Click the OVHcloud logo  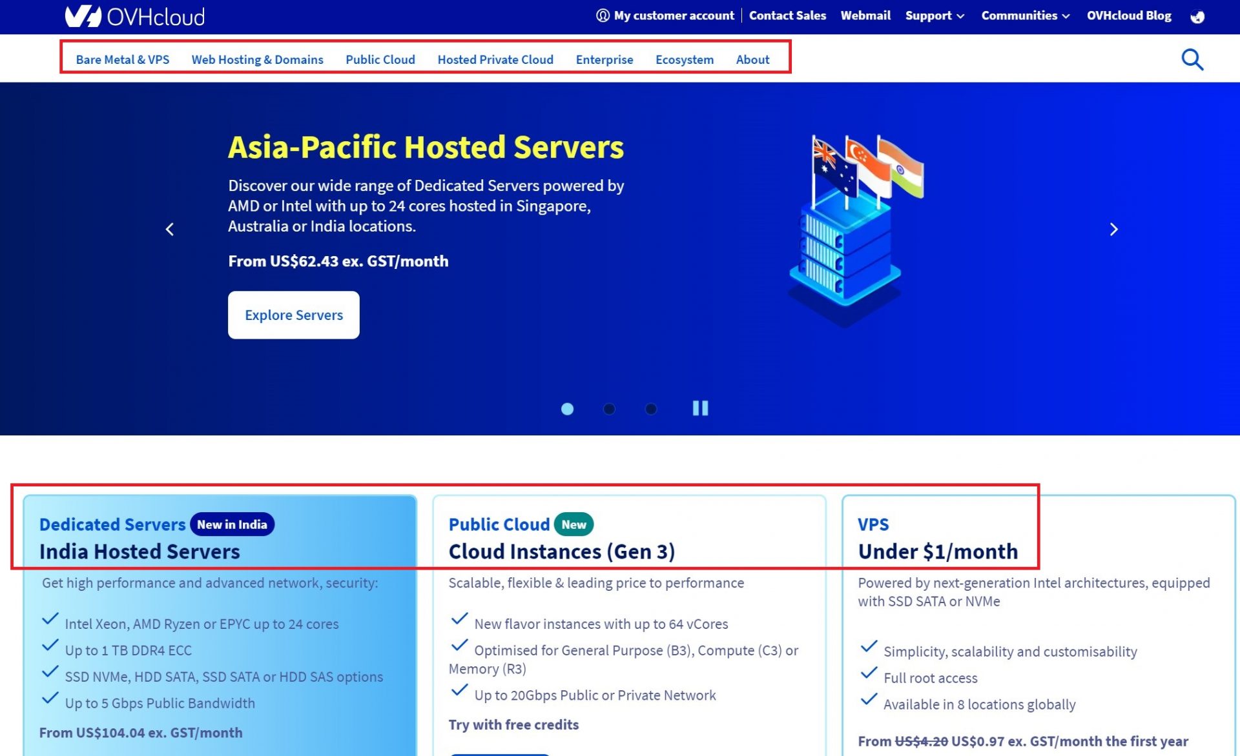click(134, 17)
